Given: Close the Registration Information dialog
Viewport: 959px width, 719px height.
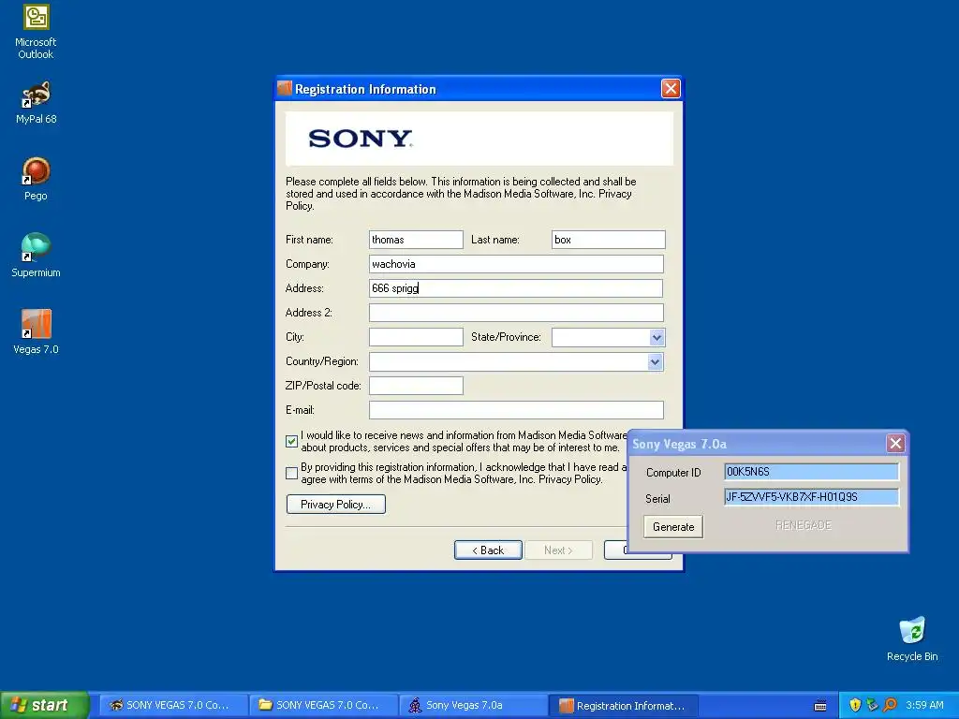Looking at the screenshot, I should click(671, 89).
